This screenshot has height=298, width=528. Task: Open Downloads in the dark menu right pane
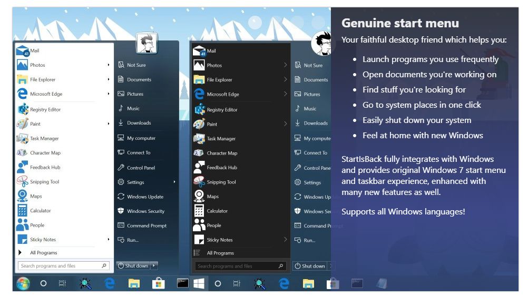311,124
